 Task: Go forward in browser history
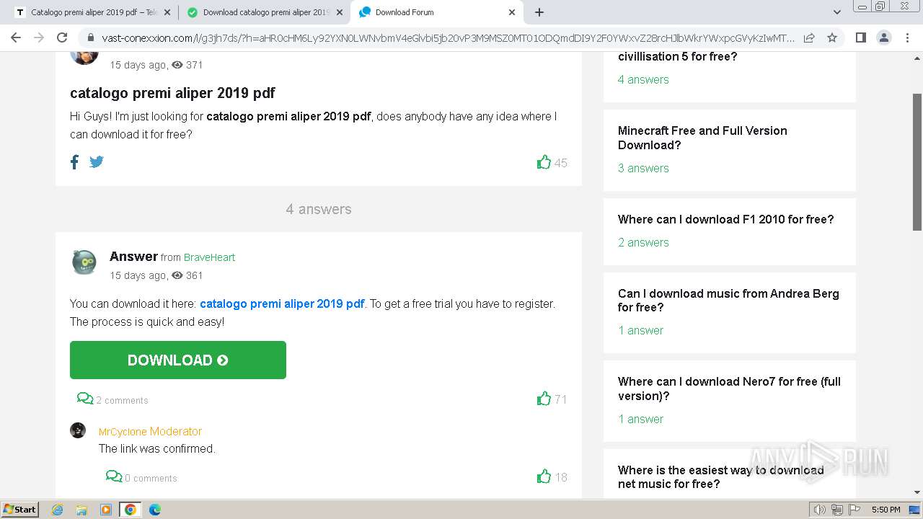pyautogui.click(x=39, y=37)
